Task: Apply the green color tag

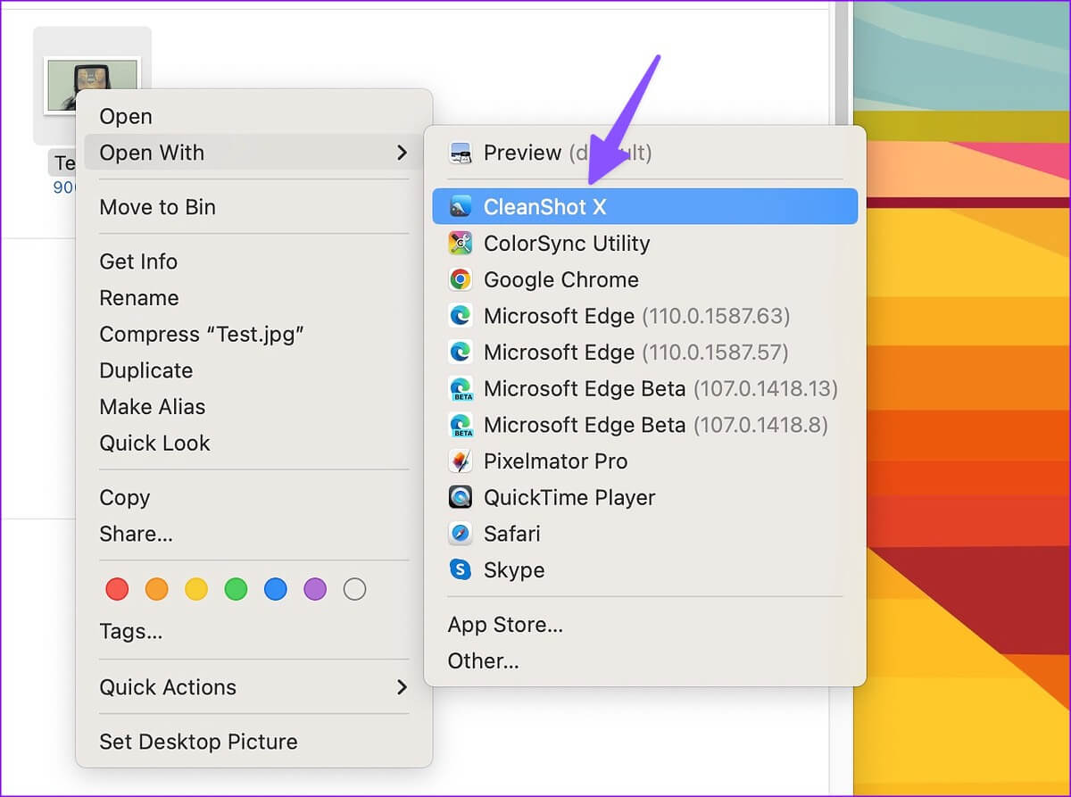Action: 236,589
